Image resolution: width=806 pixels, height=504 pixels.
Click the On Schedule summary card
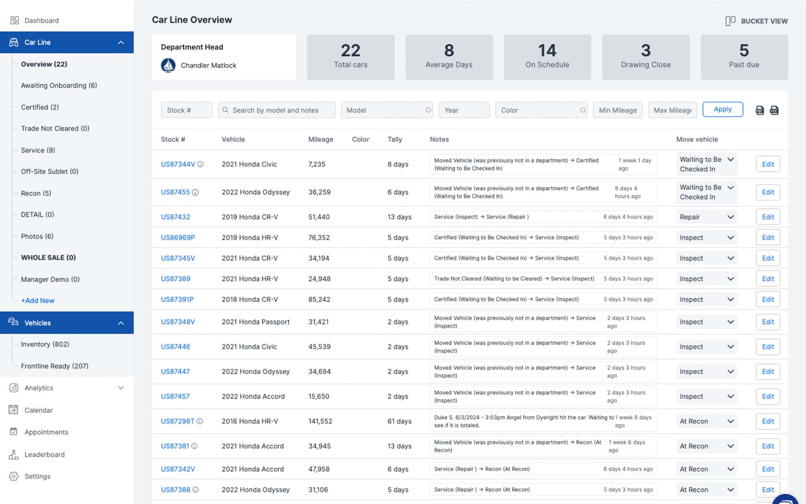point(547,57)
